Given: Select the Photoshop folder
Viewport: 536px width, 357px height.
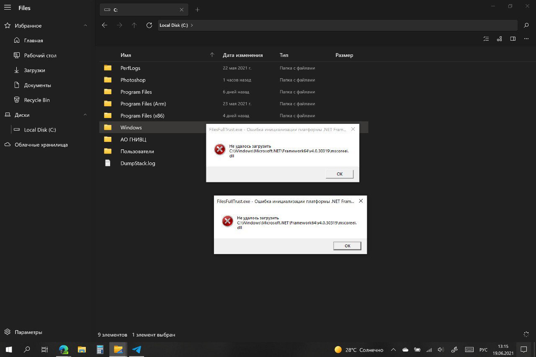Looking at the screenshot, I should point(234,80).
